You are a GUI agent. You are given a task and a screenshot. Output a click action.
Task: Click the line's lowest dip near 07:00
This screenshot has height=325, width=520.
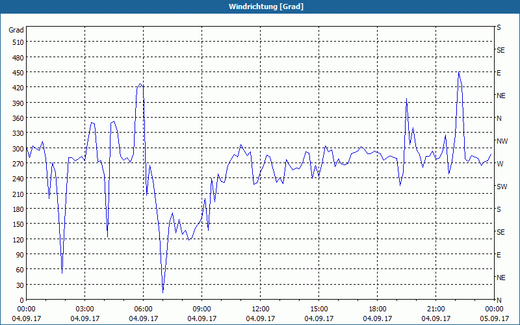pyautogui.click(x=163, y=292)
